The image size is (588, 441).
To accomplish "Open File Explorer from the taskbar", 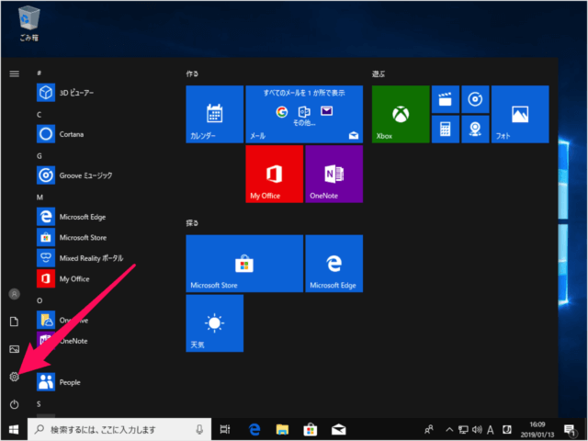I will pos(282,429).
